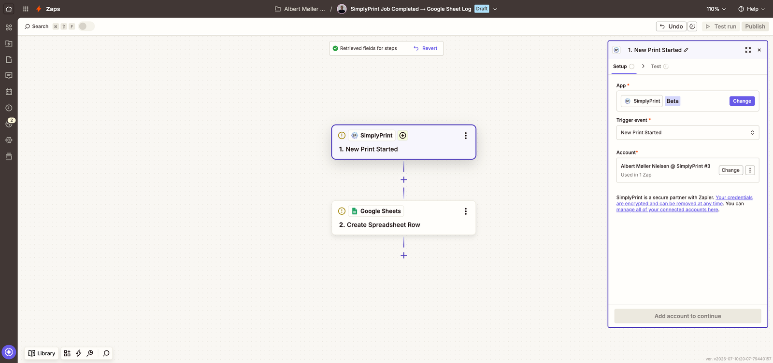
Task: Revert the retrieved fields change
Action: pos(426,48)
